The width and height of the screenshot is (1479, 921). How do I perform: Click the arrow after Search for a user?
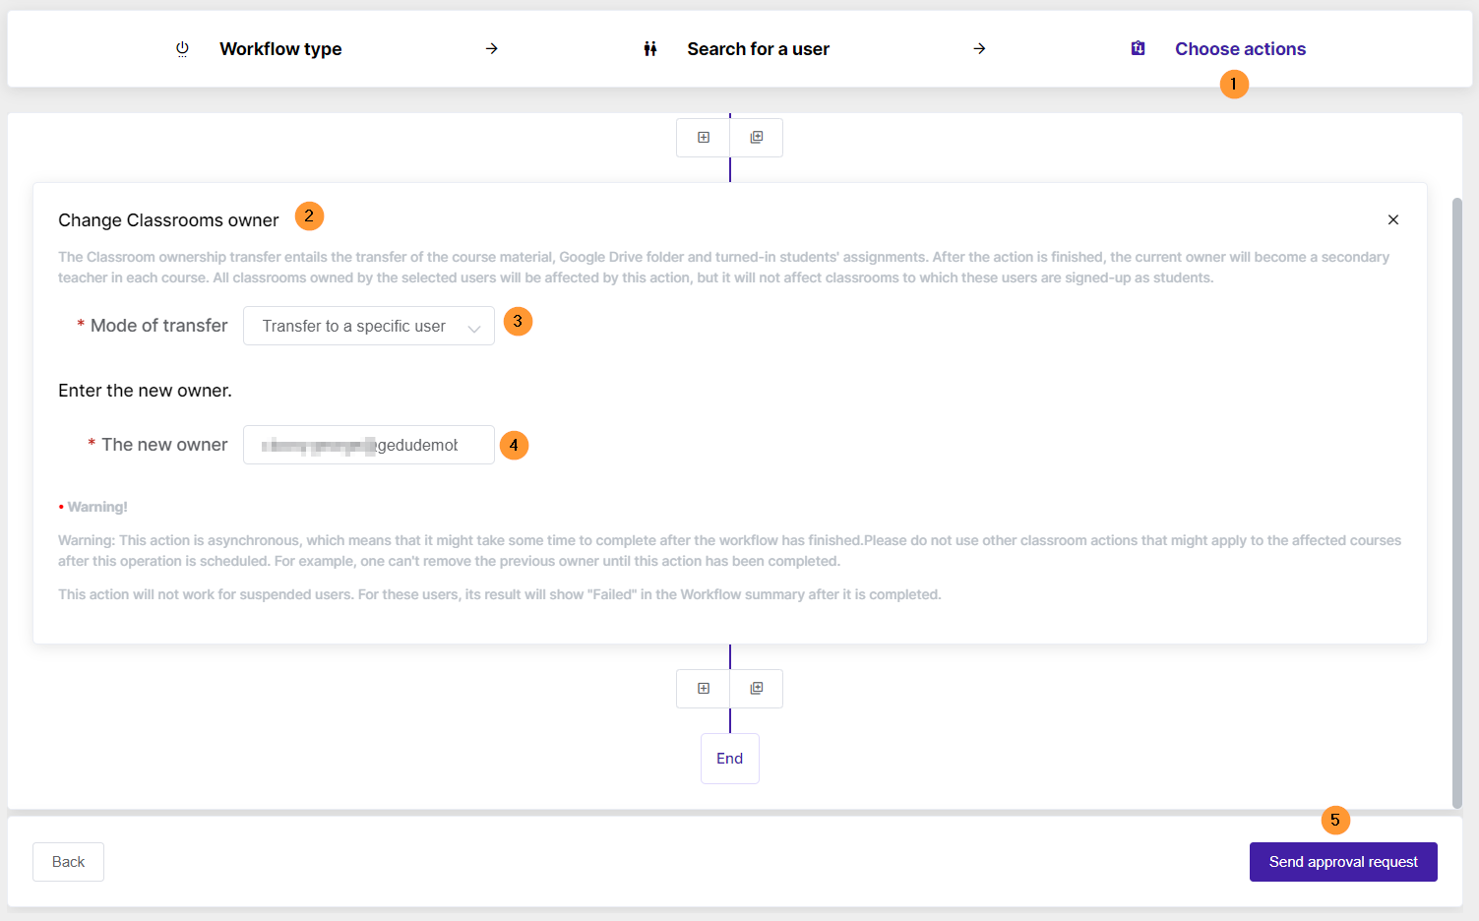tap(979, 48)
